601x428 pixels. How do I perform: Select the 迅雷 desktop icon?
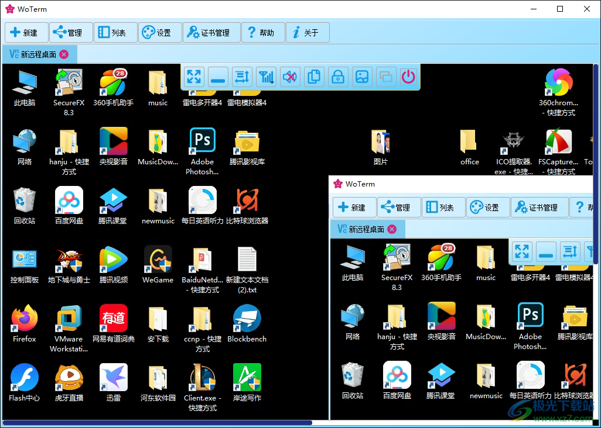tap(114, 382)
